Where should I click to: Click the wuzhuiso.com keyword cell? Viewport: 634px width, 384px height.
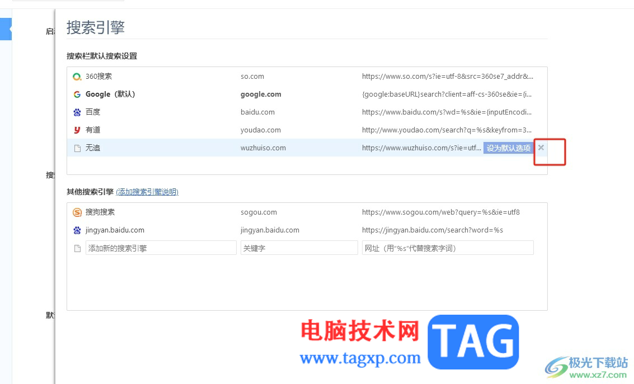click(263, 148)
